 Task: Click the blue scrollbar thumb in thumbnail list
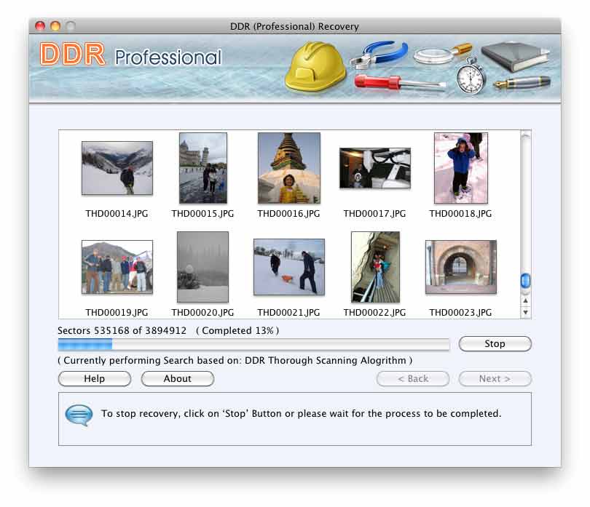[x=525, y=280]
